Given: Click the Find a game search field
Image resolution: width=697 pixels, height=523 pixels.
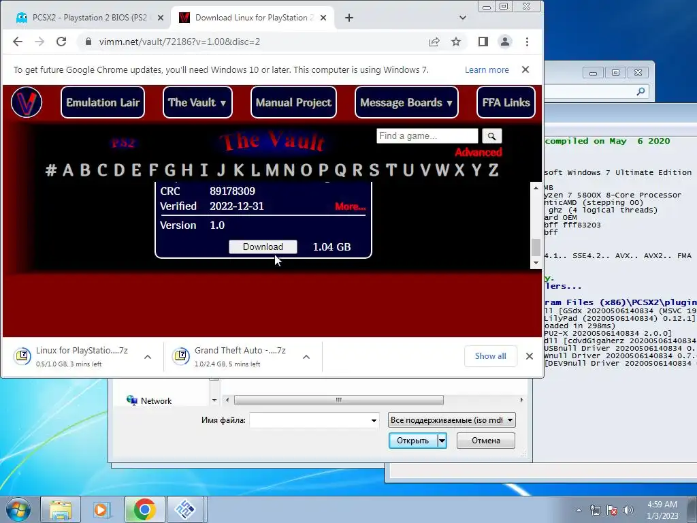Looking at the screenshot, I should 427,136.
